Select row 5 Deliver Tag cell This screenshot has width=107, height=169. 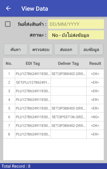69,108
